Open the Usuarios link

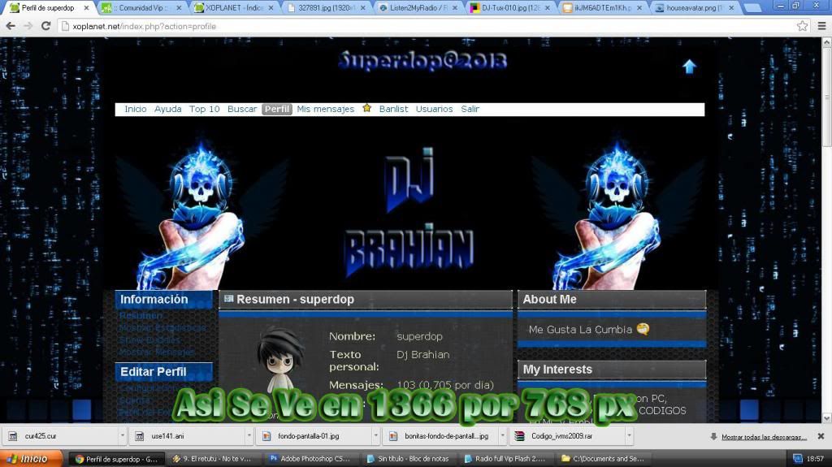(434, 109)
